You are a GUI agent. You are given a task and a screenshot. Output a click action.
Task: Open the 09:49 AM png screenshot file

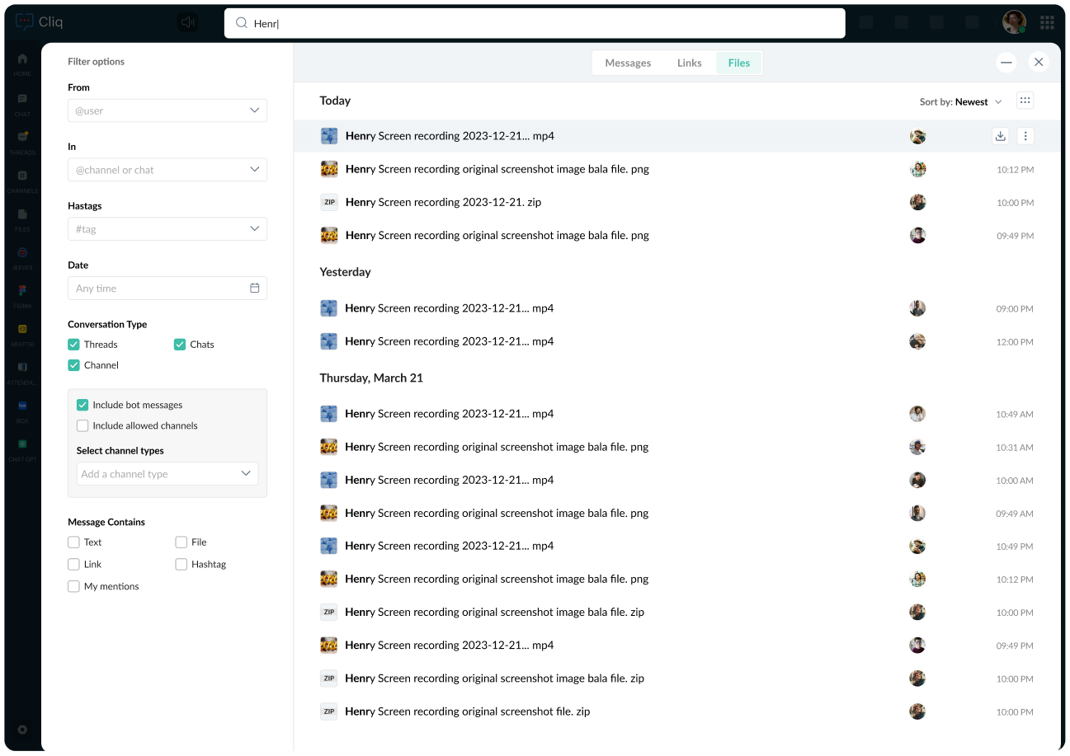click(497, 513)
